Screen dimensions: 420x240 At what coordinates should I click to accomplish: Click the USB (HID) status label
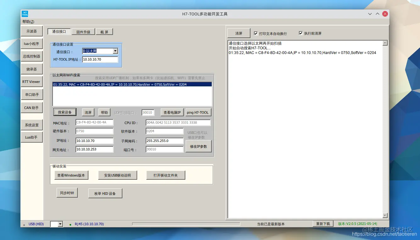point(36,224)
